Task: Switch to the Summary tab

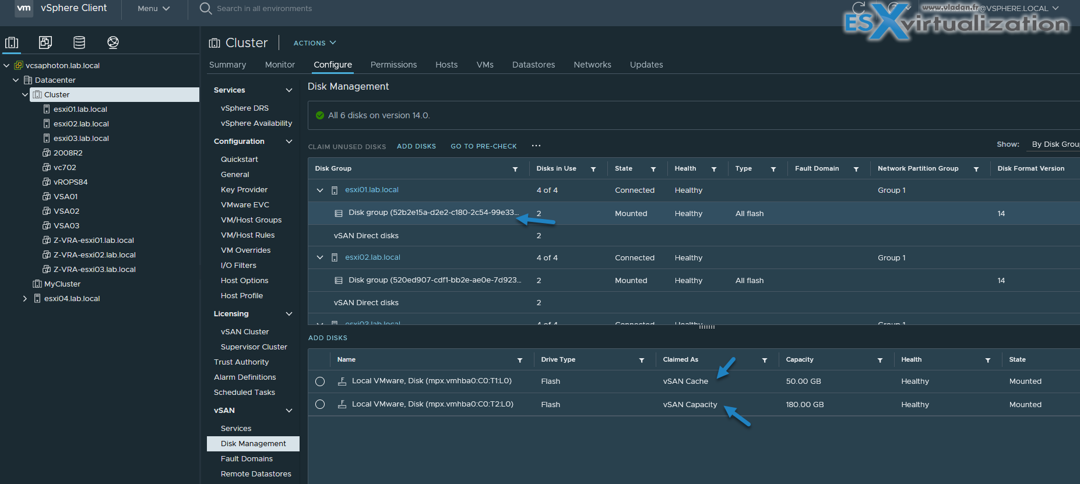Action: point(227,65)
